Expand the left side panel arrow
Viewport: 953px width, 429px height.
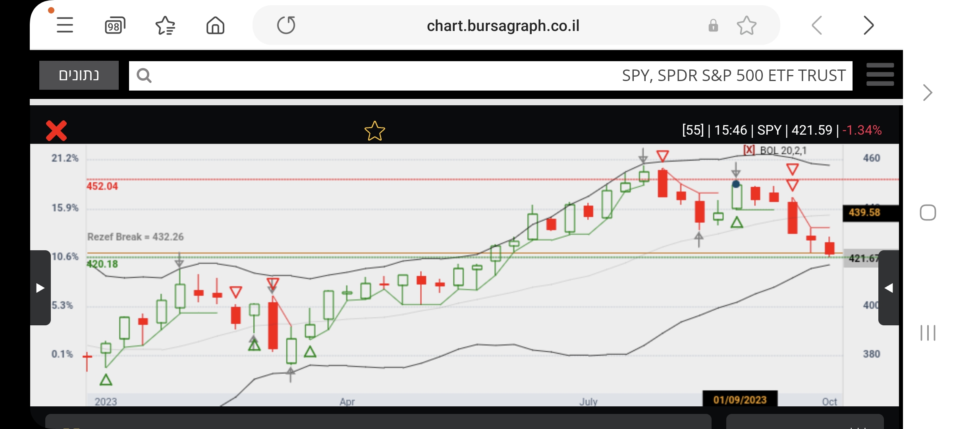pyautogui.click(x=40, y=288)
